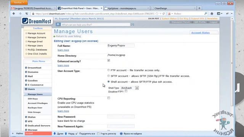Click the New Password Again field
Viewport: 244px width, 137px height.
coord(121,126)
